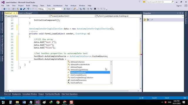Open the search textbox project dropdown
Viewport: 188px width, 105px height.
tap(27, 16)
